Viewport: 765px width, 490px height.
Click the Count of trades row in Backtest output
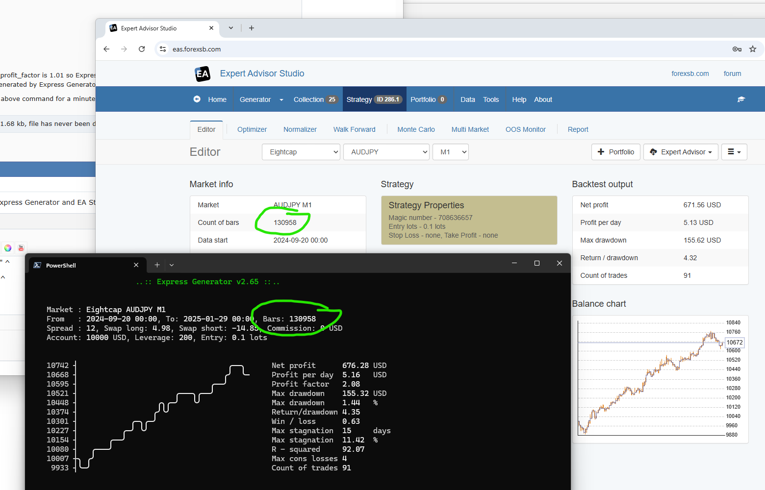coord(660,275)
